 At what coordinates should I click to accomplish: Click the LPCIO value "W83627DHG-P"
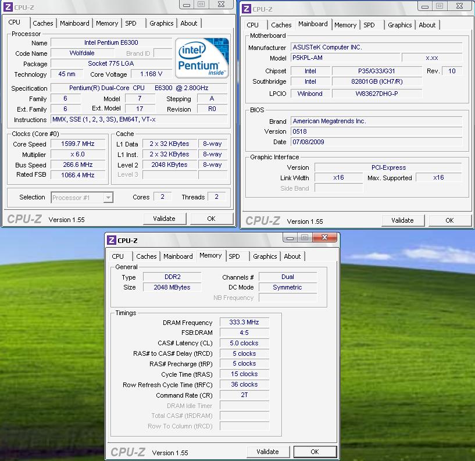pos(377,94)
